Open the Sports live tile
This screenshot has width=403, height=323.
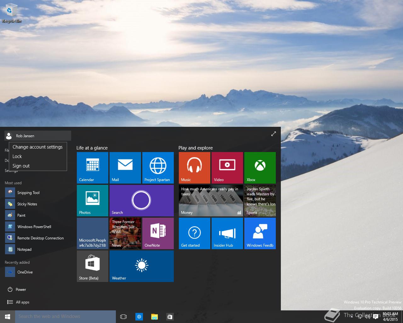tap(260, 201)
